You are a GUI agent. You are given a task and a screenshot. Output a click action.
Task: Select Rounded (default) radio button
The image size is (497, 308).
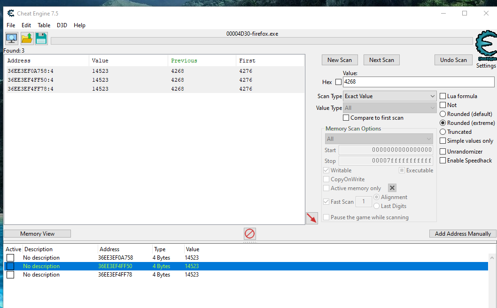[443, 114]
